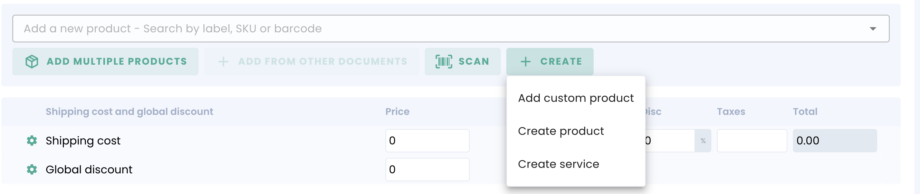Screen dimensions: 920x194
Task: Click the box icon on Add Multiple Products
Action: coord(32,62)
